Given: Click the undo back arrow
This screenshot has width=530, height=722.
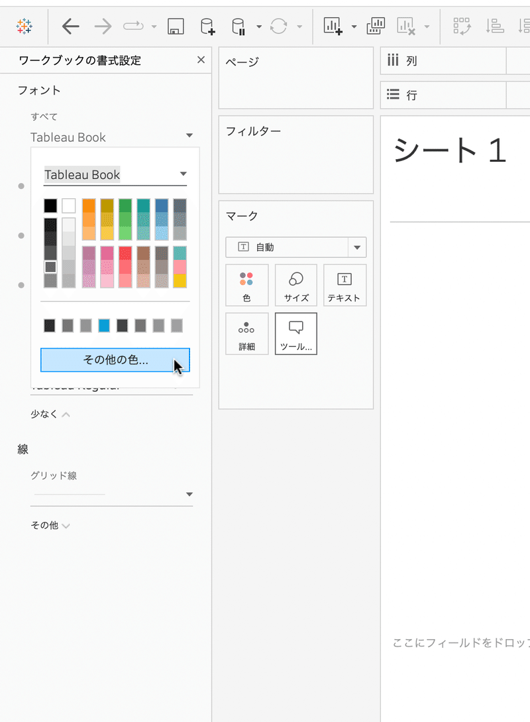Looking at the screenshot, I should tap(70, 27).
